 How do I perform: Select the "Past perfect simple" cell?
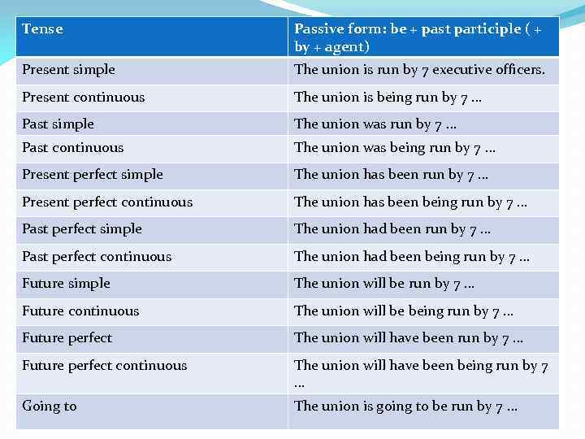81,229
